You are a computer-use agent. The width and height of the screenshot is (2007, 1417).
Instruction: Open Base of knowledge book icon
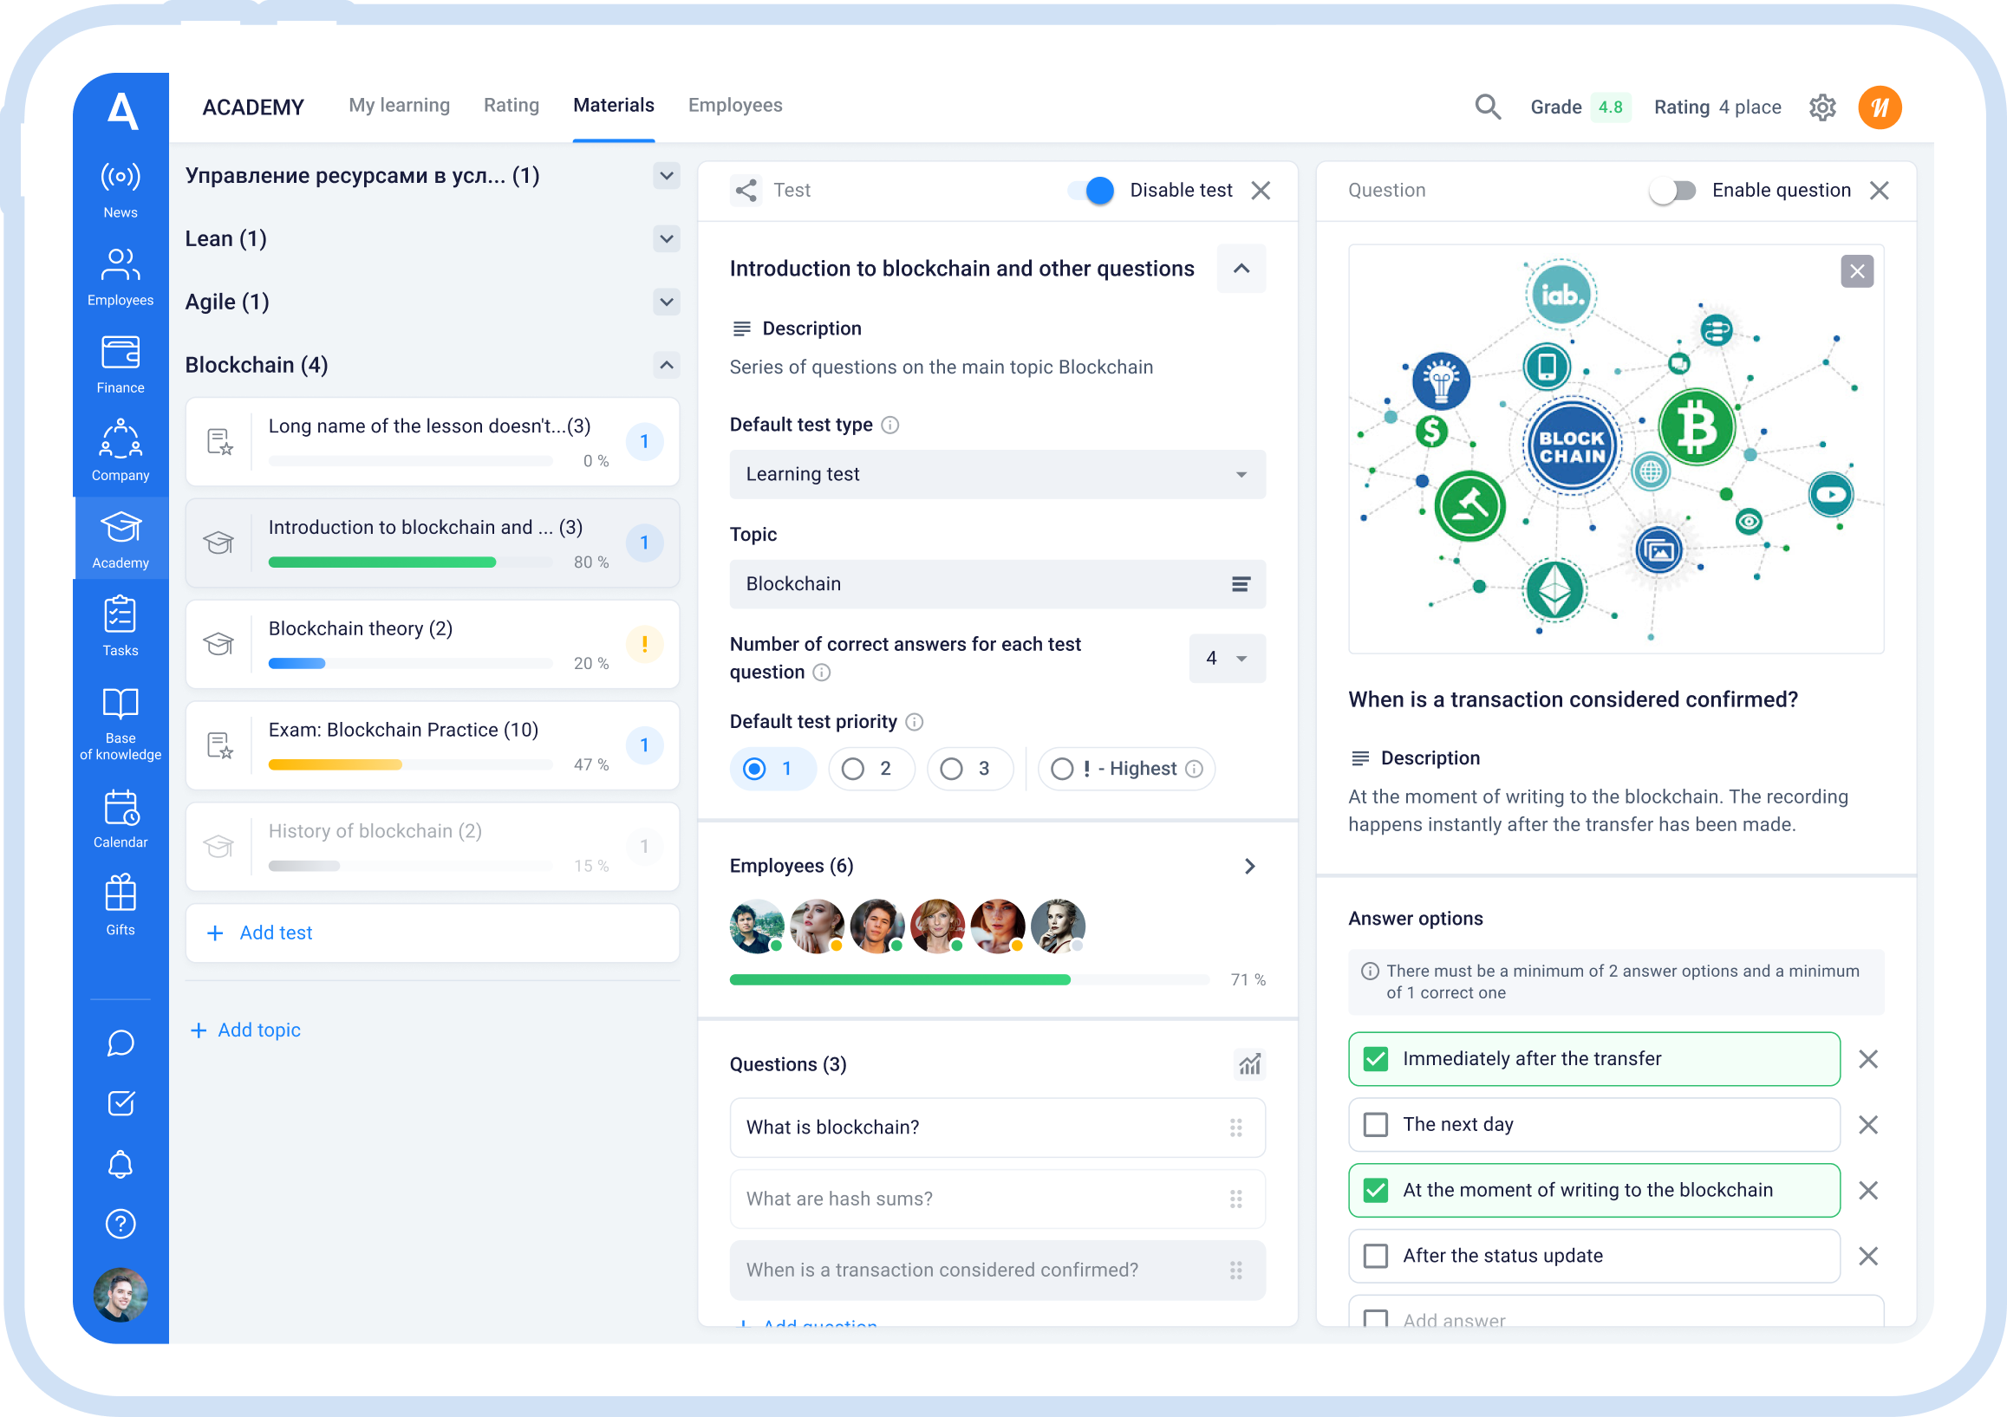click(x=121, y=704)
